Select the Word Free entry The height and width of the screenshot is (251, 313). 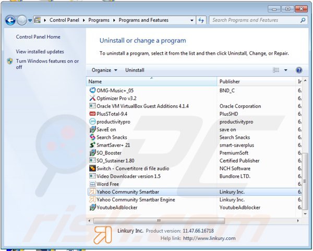click(108, 184)
